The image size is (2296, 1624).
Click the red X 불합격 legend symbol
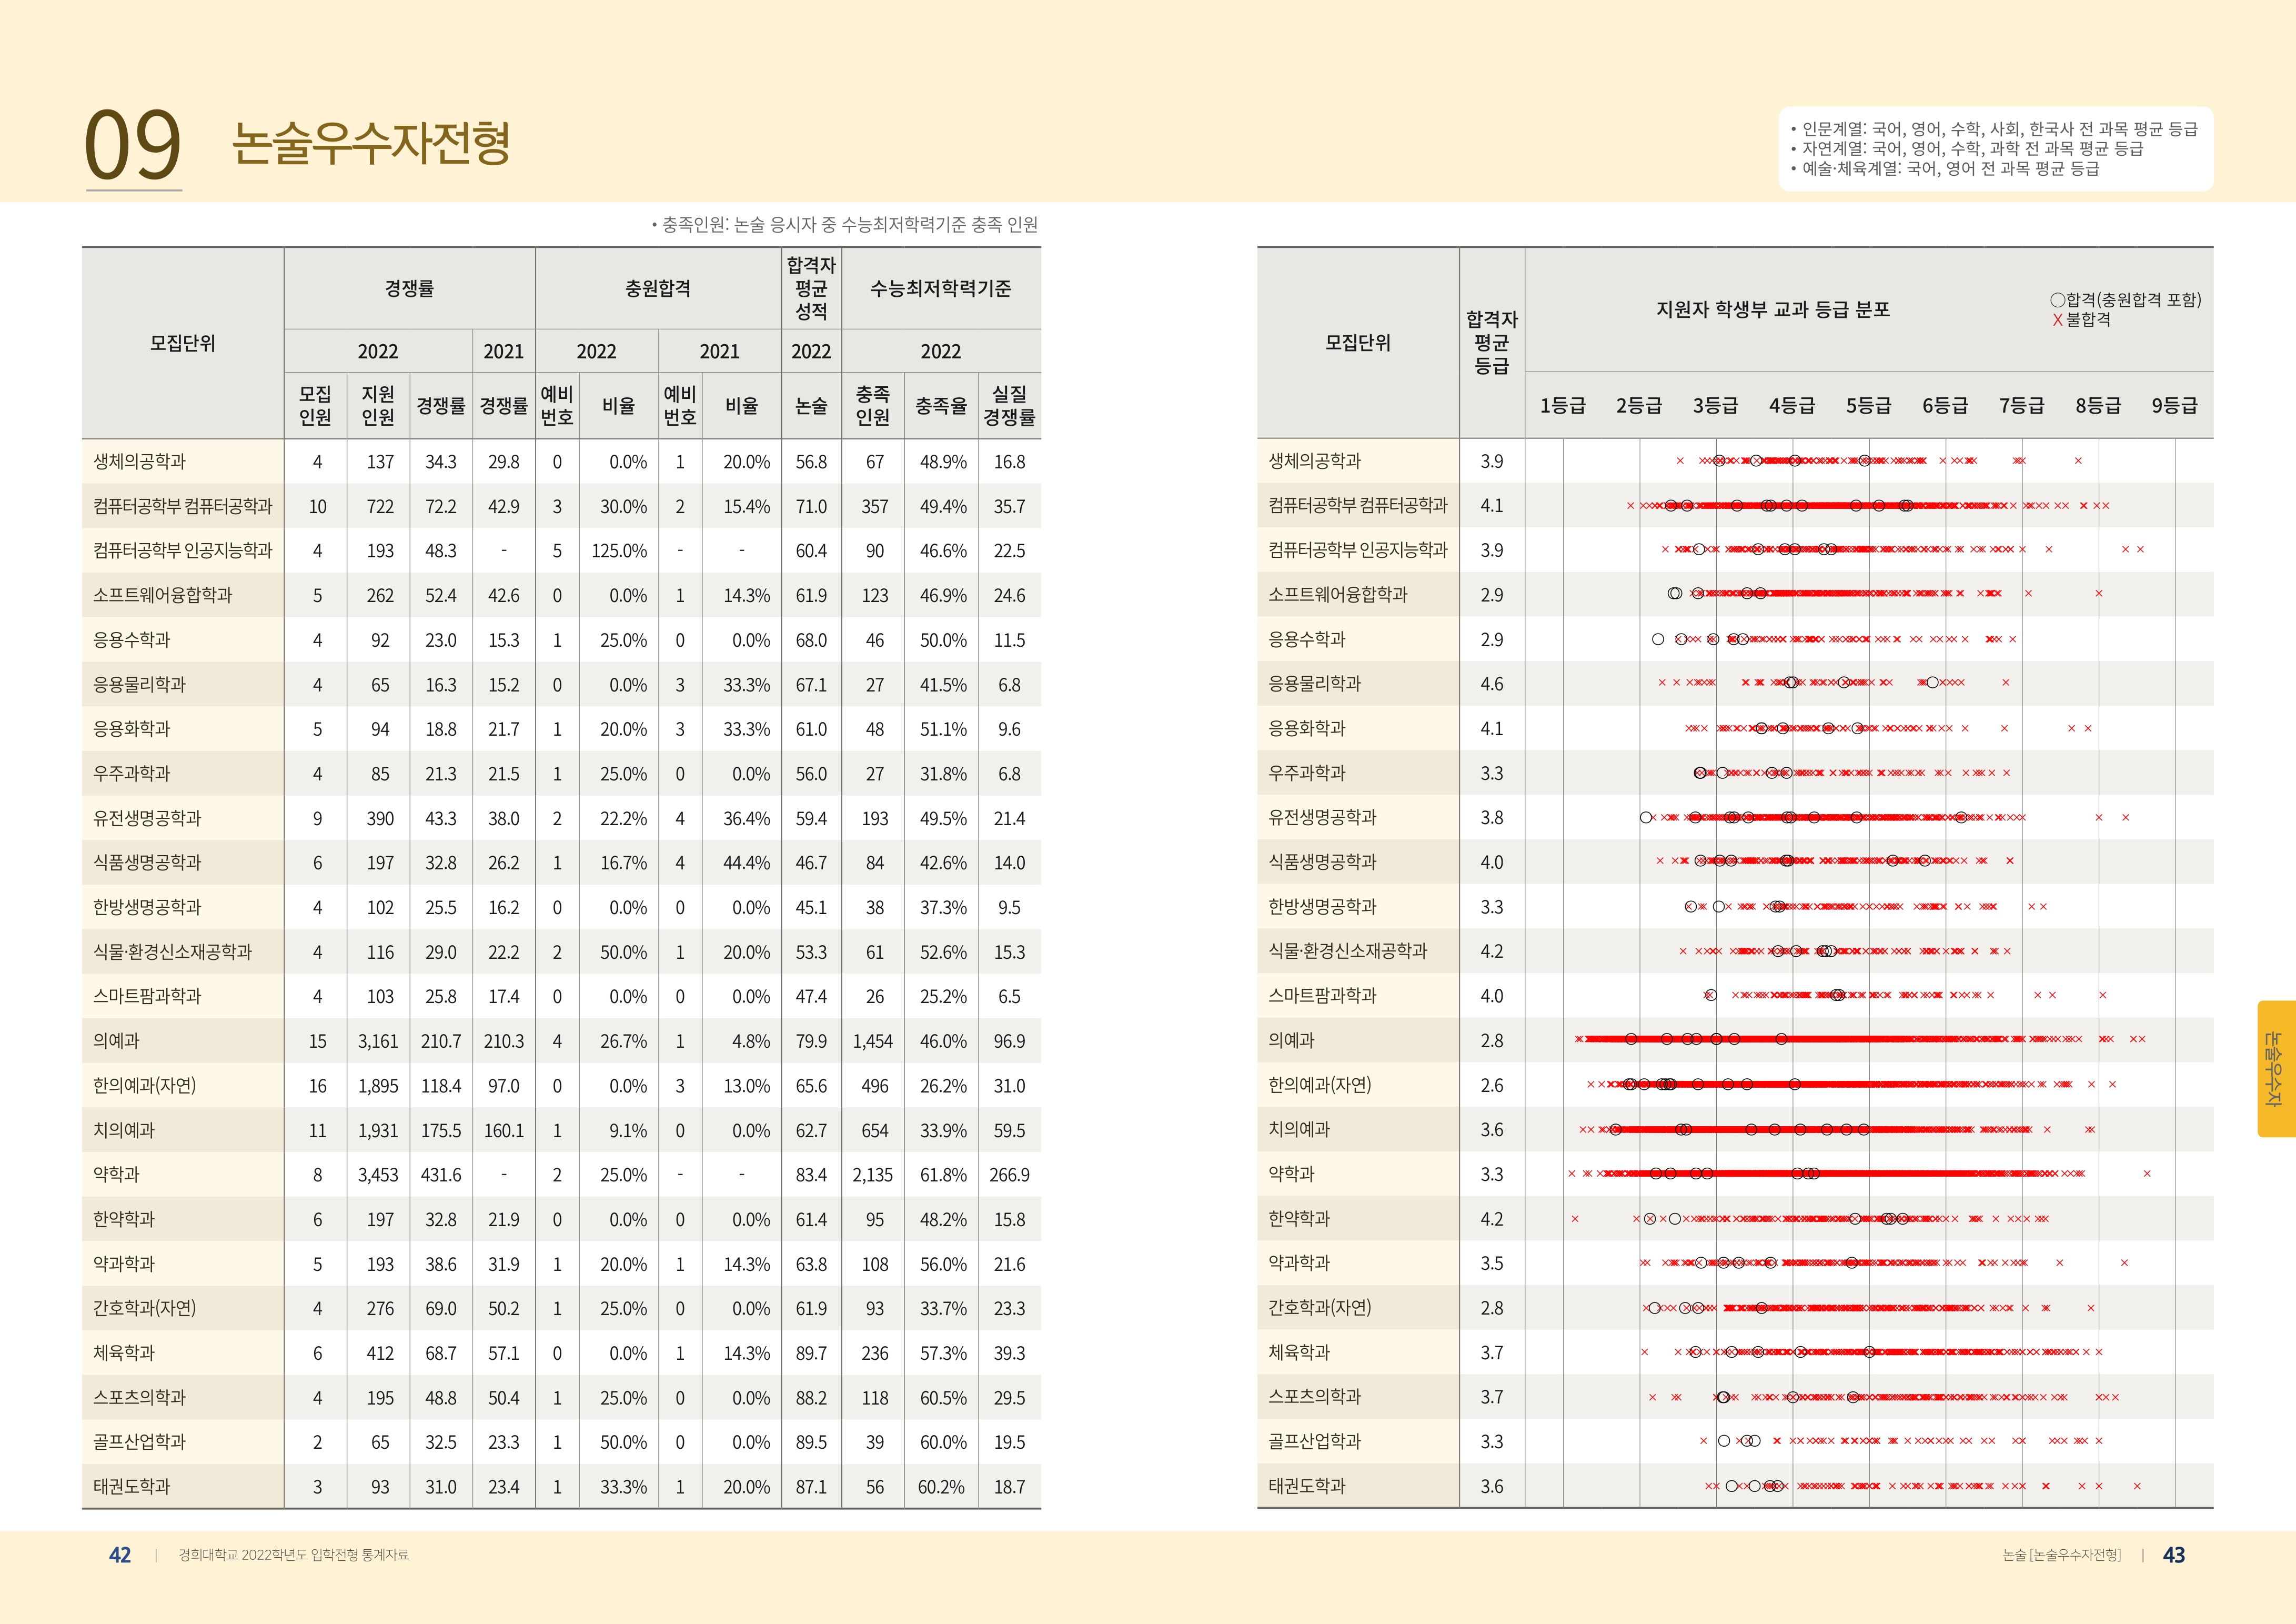[2057, 320]
